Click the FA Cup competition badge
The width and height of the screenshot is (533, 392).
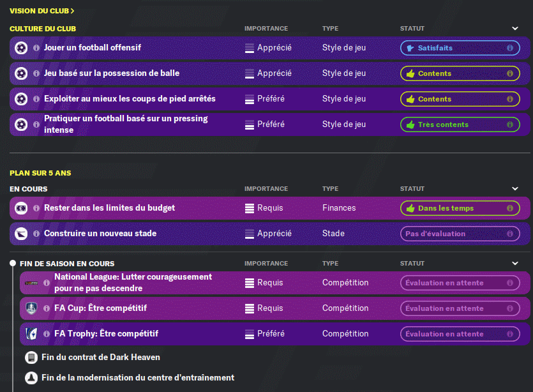click(31, 308)
